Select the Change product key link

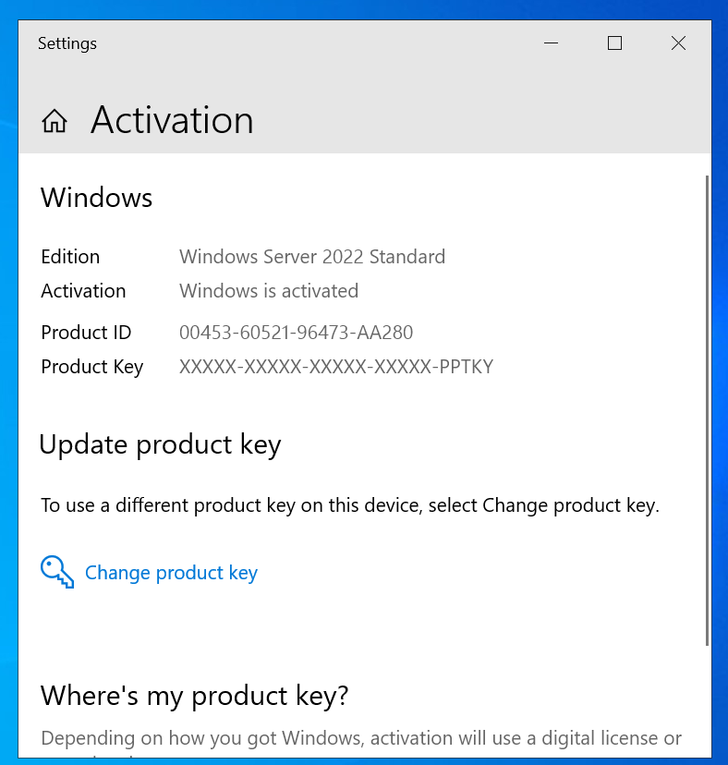coord(171,573)
